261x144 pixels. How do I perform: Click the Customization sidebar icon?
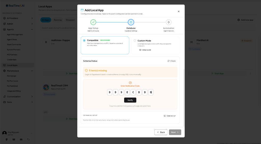[x=5, y=97]
